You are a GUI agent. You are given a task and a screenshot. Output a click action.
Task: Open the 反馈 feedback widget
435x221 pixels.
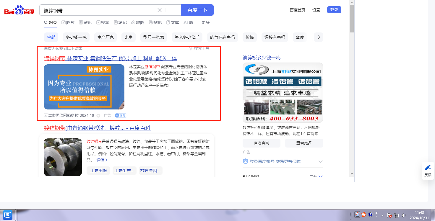tap(428, 171)
